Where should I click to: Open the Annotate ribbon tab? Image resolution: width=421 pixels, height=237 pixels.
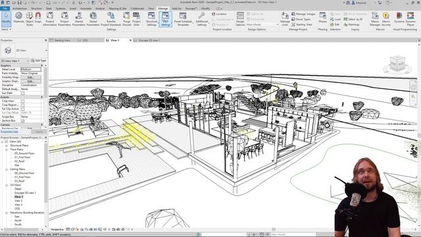point(86,9)
